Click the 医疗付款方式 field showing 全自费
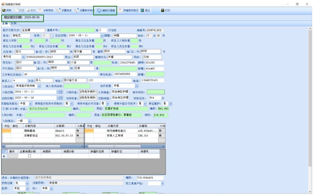The width and height of the screenshot is (313, 195). [33, 30]
